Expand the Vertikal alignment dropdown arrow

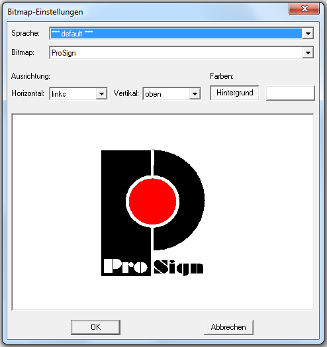point(195,93)
